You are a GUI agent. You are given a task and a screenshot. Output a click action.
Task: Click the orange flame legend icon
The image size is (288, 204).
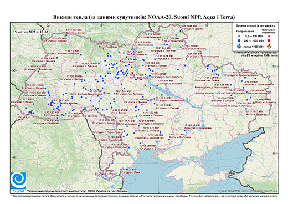tap(269, 46)
